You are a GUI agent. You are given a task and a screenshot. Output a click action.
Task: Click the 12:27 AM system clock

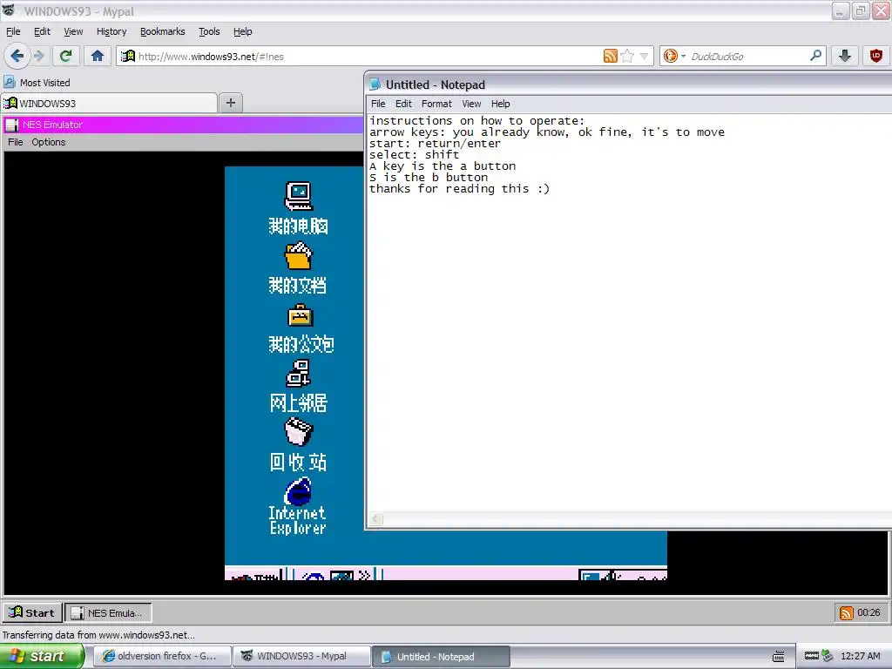pos(860,656)
